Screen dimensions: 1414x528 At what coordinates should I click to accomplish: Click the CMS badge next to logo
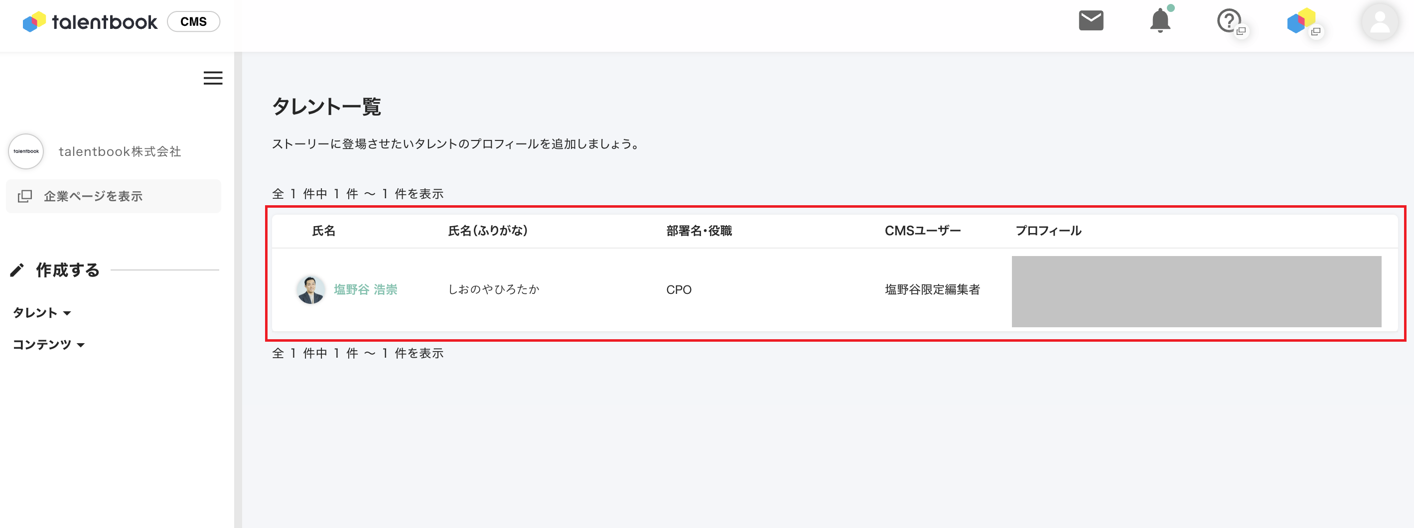point(193,22)
